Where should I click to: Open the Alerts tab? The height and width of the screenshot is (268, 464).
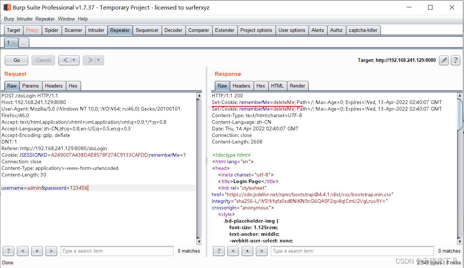pos(318,30)
